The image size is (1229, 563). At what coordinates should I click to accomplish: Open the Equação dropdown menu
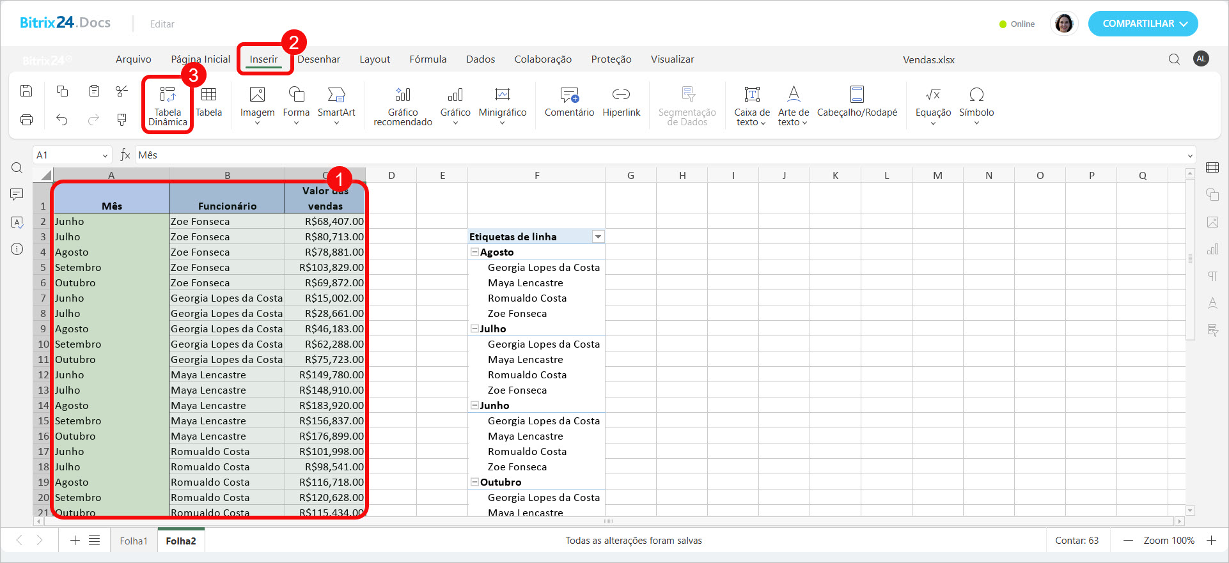coord(933,123)
